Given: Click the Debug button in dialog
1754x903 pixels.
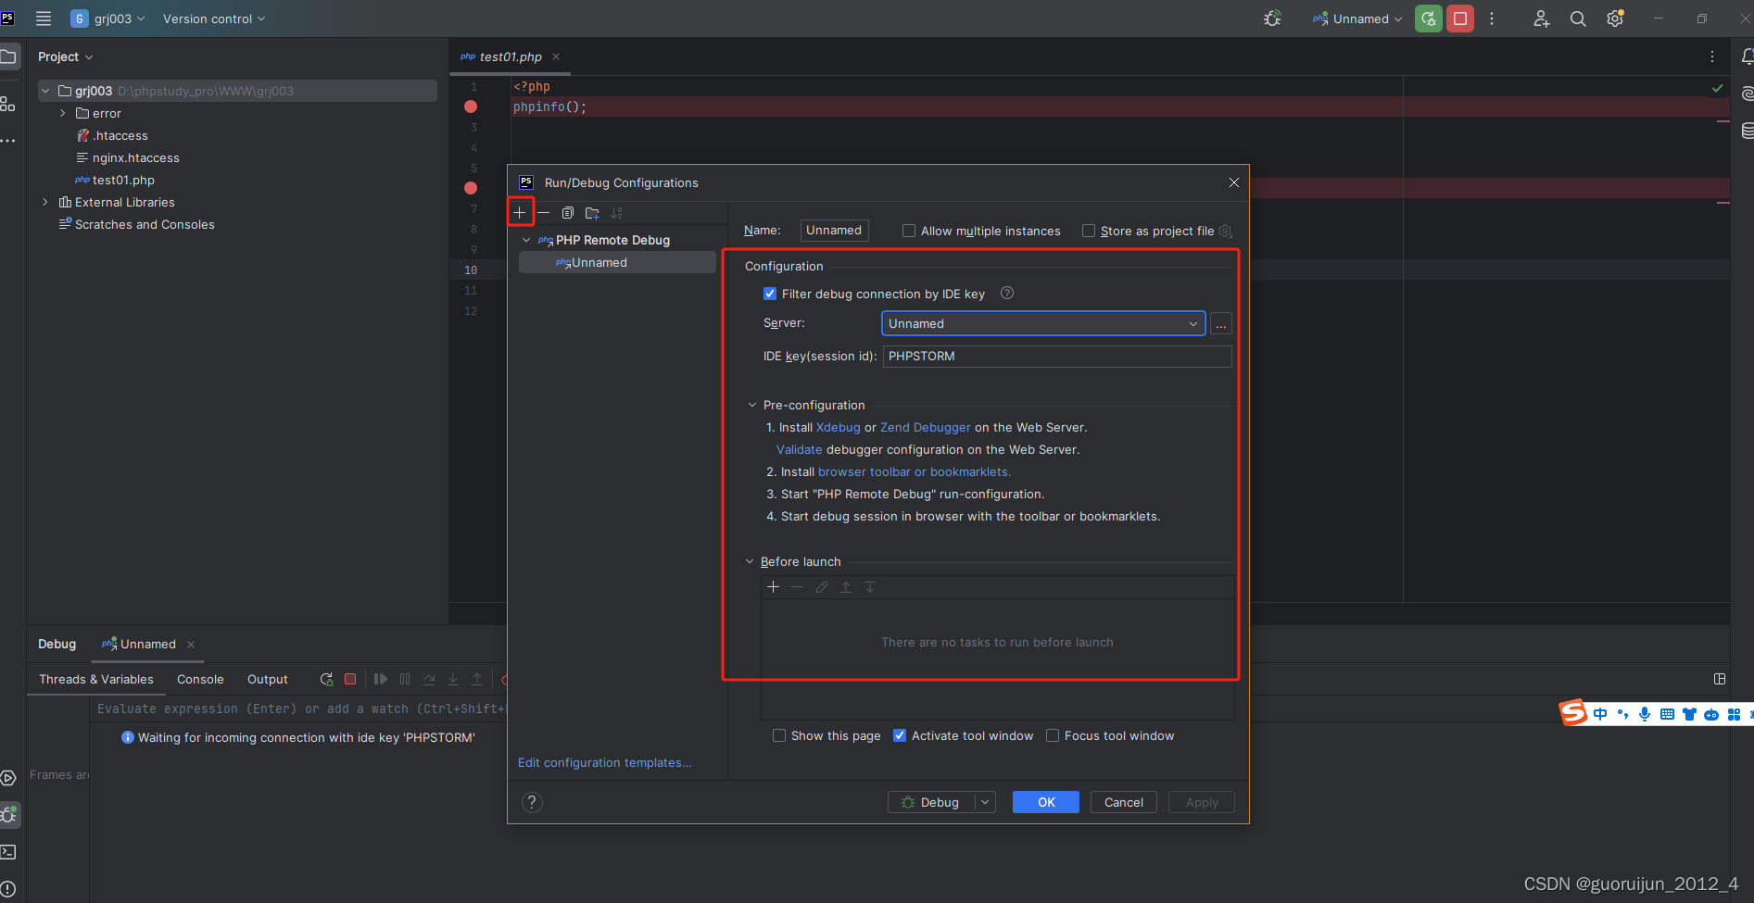Looking at the screenshot, I should [931, 803].
